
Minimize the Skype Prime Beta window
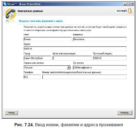[x=125, y=4]
